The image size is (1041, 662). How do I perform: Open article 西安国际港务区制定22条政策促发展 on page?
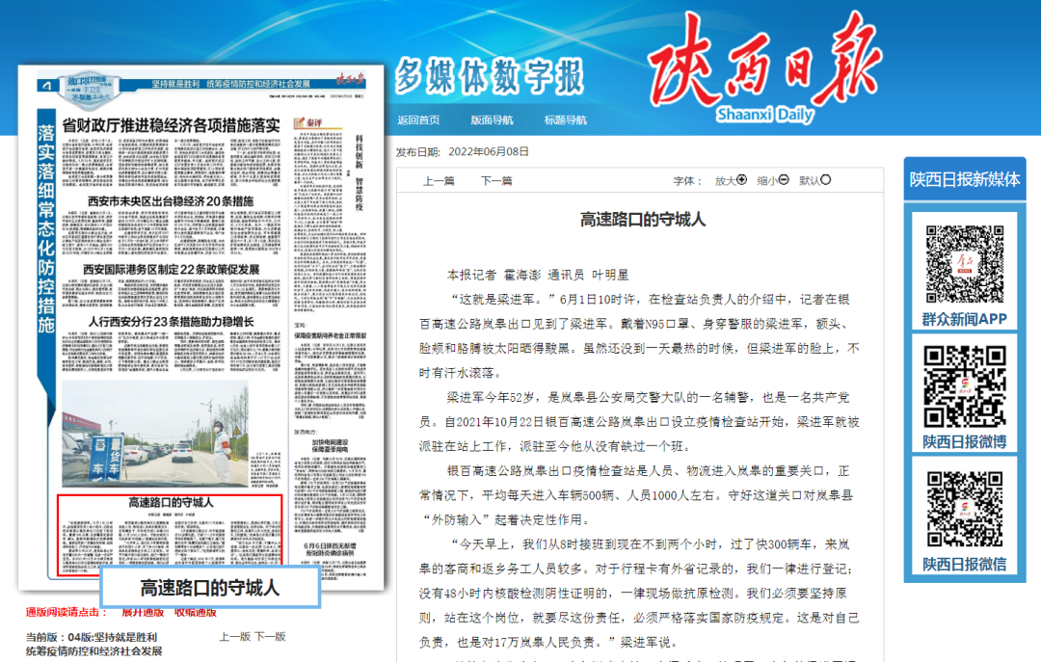[x=171, y=270]
